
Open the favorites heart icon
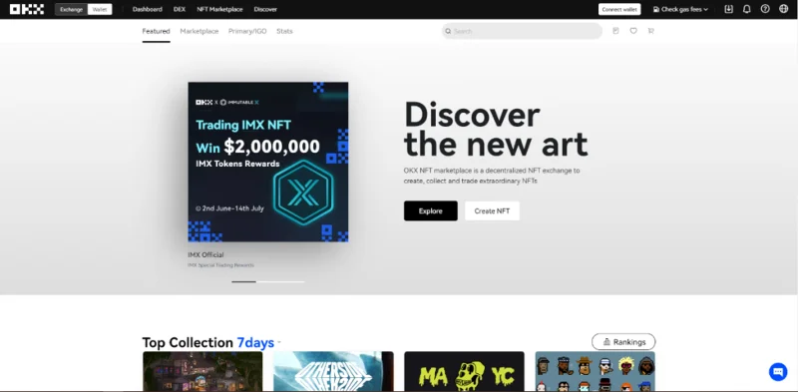pos(633,31)
